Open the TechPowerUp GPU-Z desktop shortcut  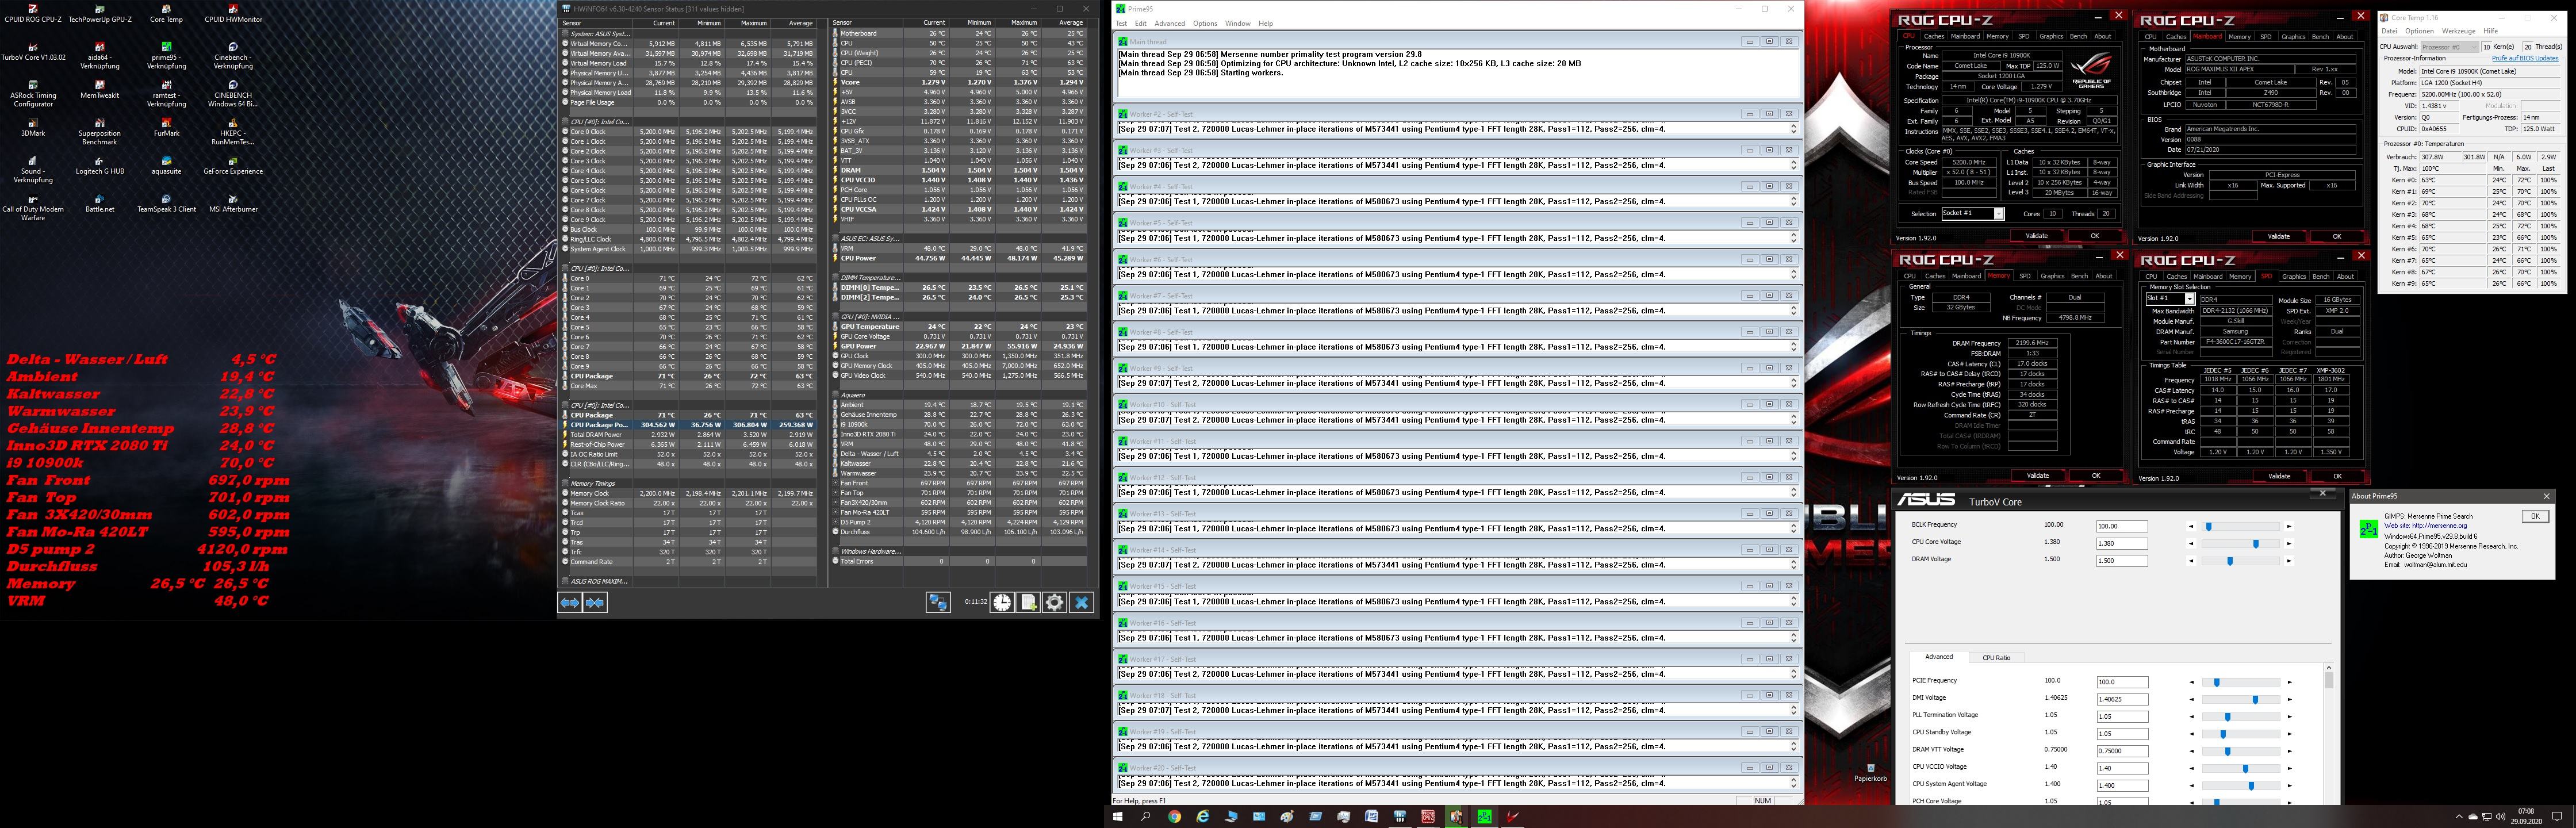pos(100,14)
